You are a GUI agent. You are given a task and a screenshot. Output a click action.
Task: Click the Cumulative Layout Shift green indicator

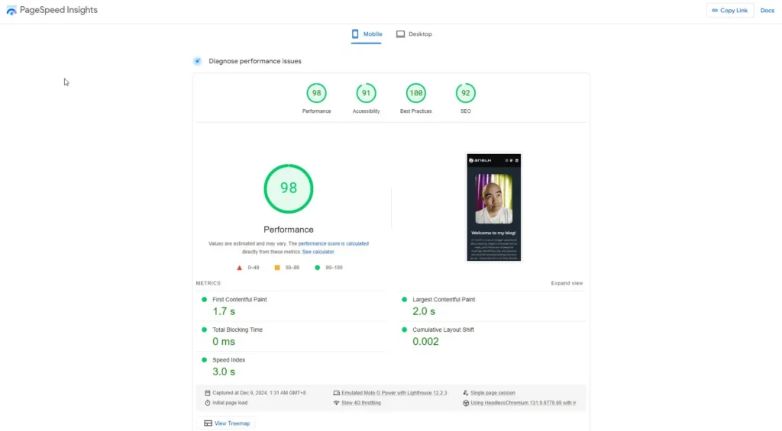click(x=404, y=330)
